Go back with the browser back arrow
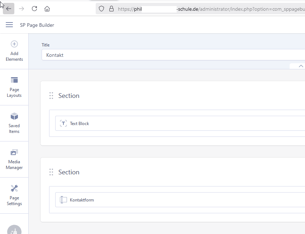The image size is (305, 234). (x=9, y=9)
